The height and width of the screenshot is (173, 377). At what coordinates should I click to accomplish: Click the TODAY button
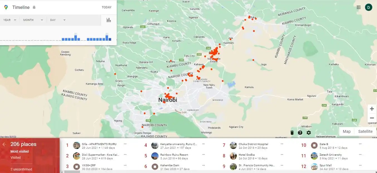pos(107,7)
